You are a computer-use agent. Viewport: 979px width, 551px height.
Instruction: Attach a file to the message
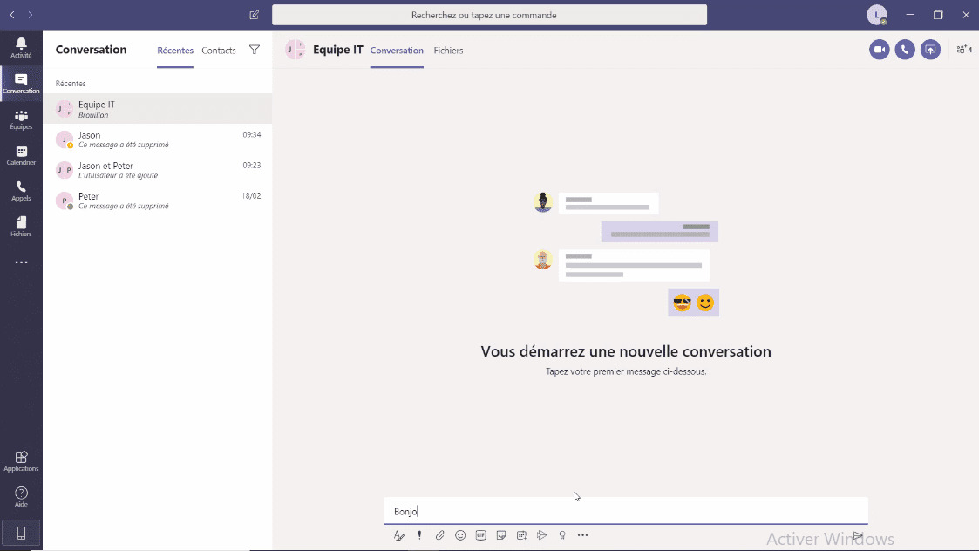tap(439, 535)
